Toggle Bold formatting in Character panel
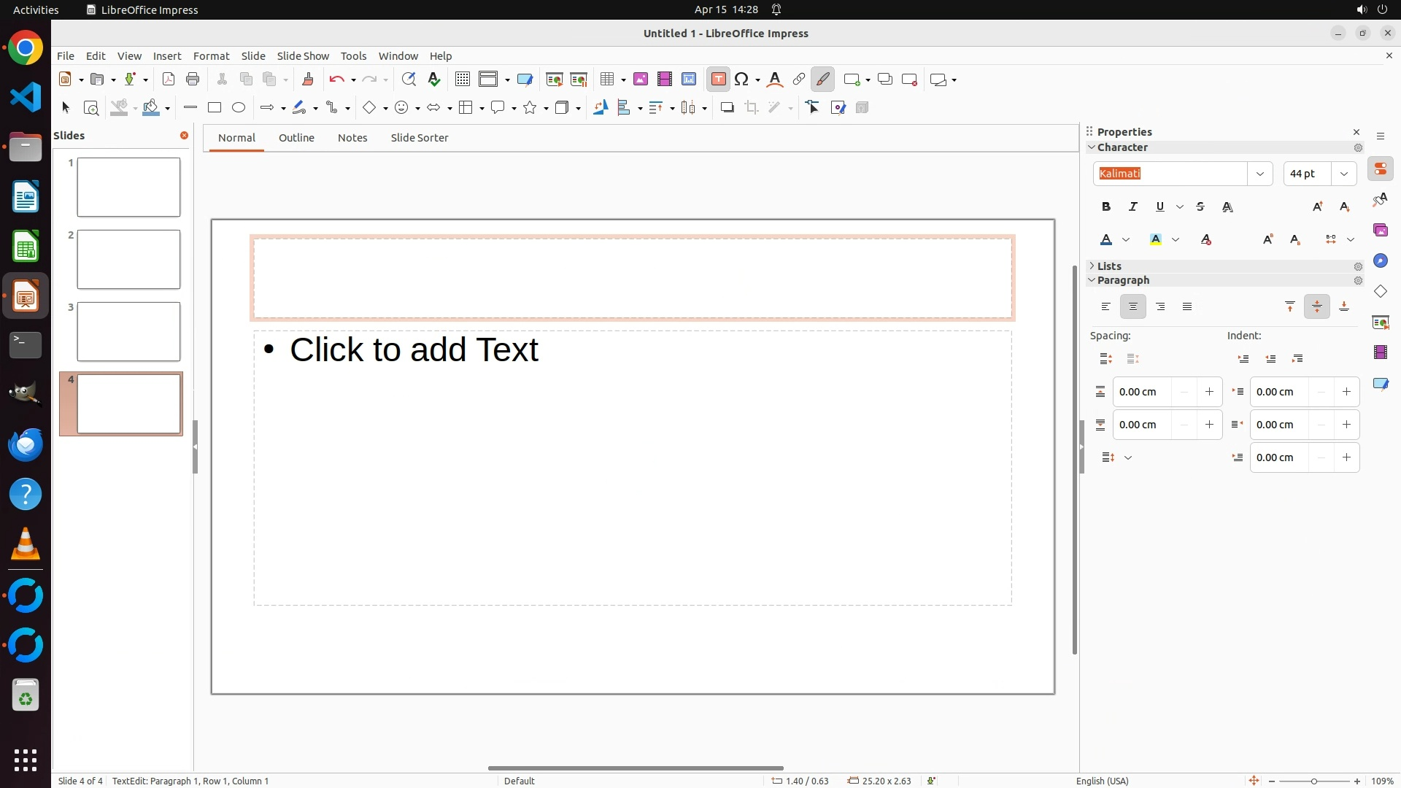Image resolution: width=1401 pixels, height=788 pixels. click(1105, 207)
